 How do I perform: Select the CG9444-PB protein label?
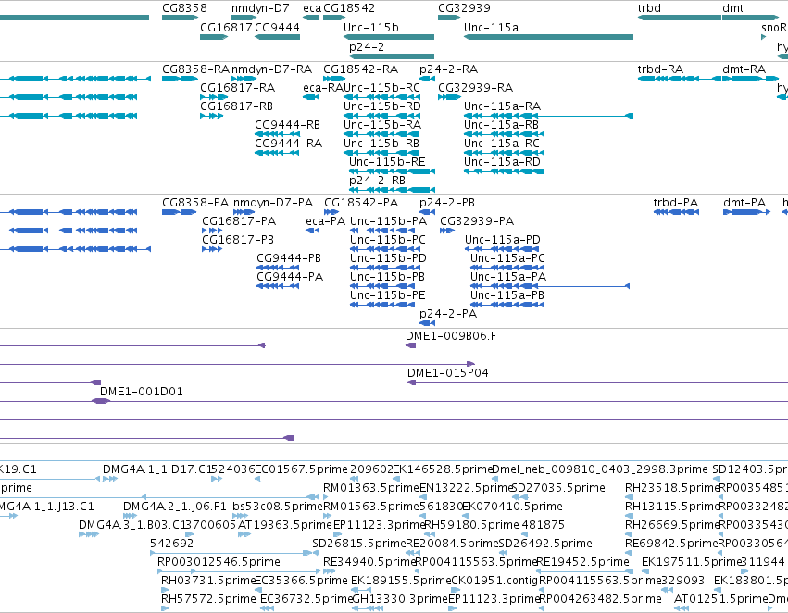coord(289,258)
